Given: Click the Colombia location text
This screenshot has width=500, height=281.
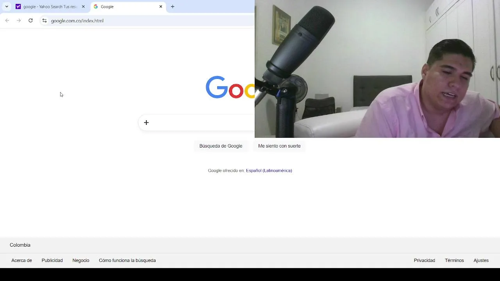Looking at the screenshot, I should tap(20, 245).
